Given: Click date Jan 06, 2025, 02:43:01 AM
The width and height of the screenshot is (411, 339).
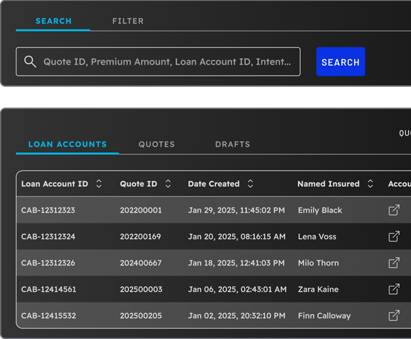Looking at the screenshot, I should [237, 290].
